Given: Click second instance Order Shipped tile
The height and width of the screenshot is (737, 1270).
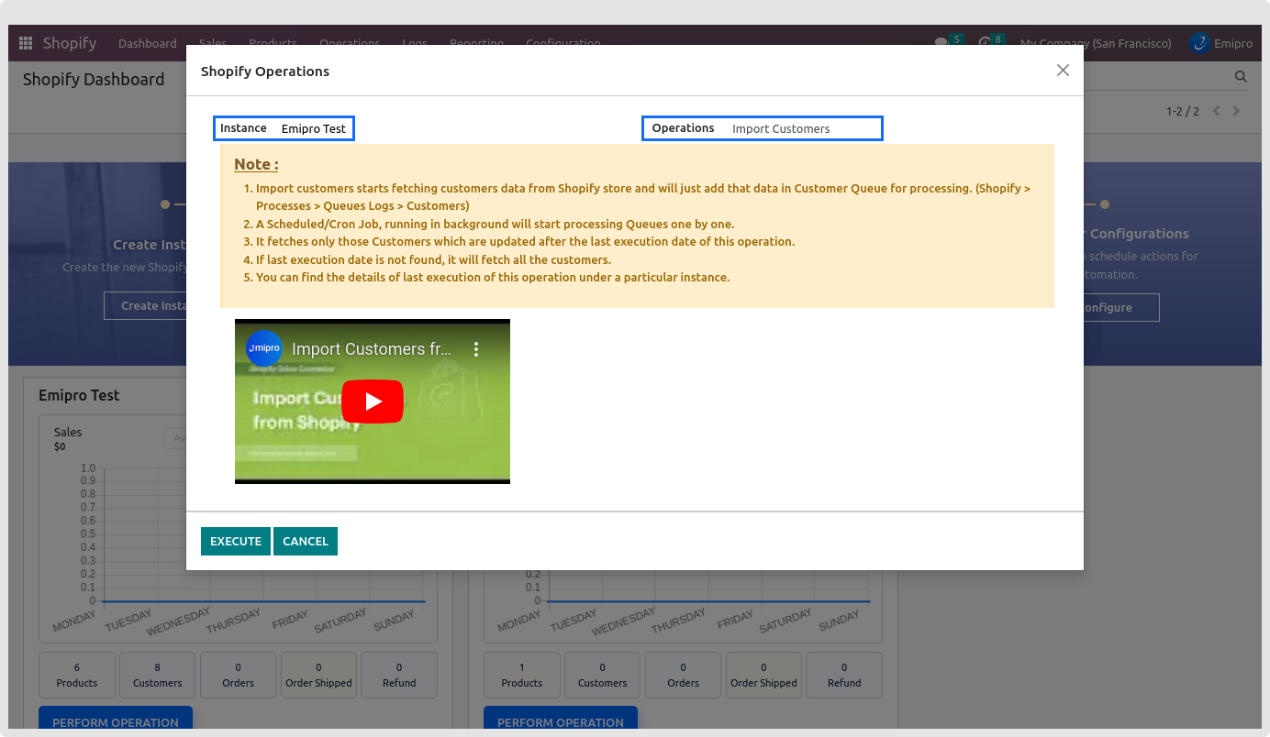Looking at the screenshot, I should [x=763, y=676].
